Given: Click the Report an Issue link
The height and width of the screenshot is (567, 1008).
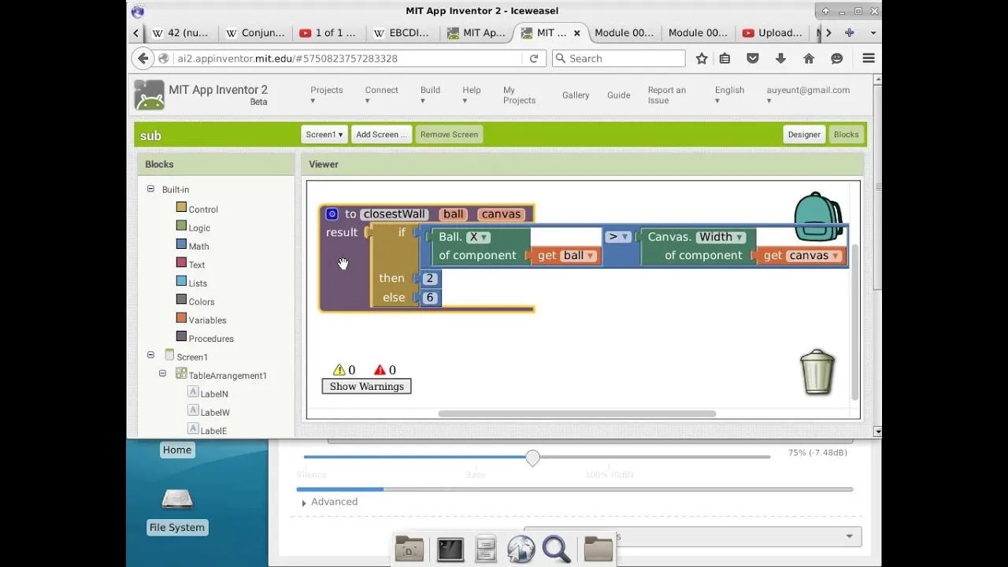Looking at the screenshot, I should tap(667, 95).
